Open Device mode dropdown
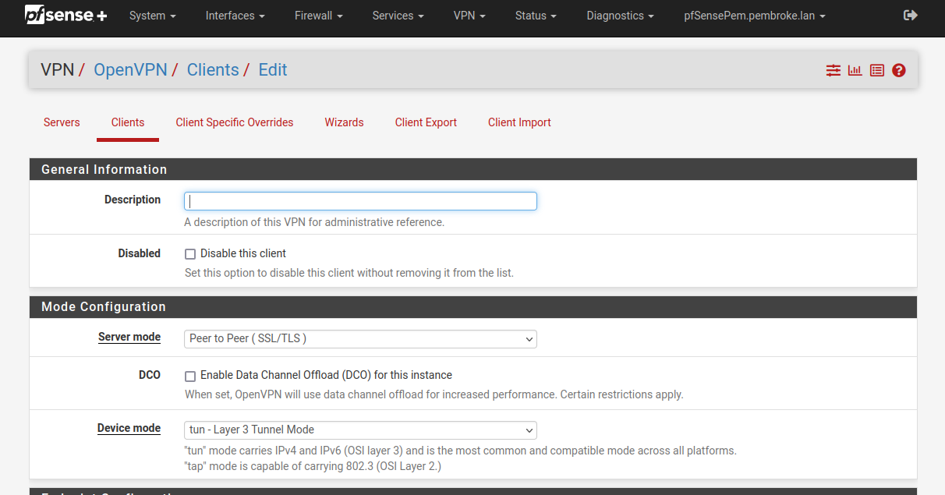945x495 pixels. [360, 430]
